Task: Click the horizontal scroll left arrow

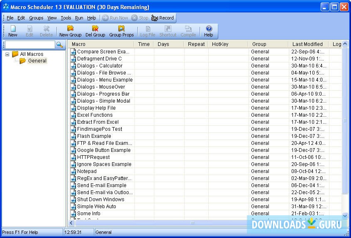Action: tap(71, 223)
